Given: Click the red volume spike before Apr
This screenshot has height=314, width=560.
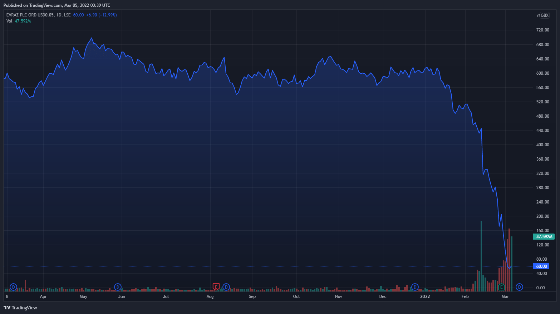Looking at the screenshot, I should [x=25, y=285].
